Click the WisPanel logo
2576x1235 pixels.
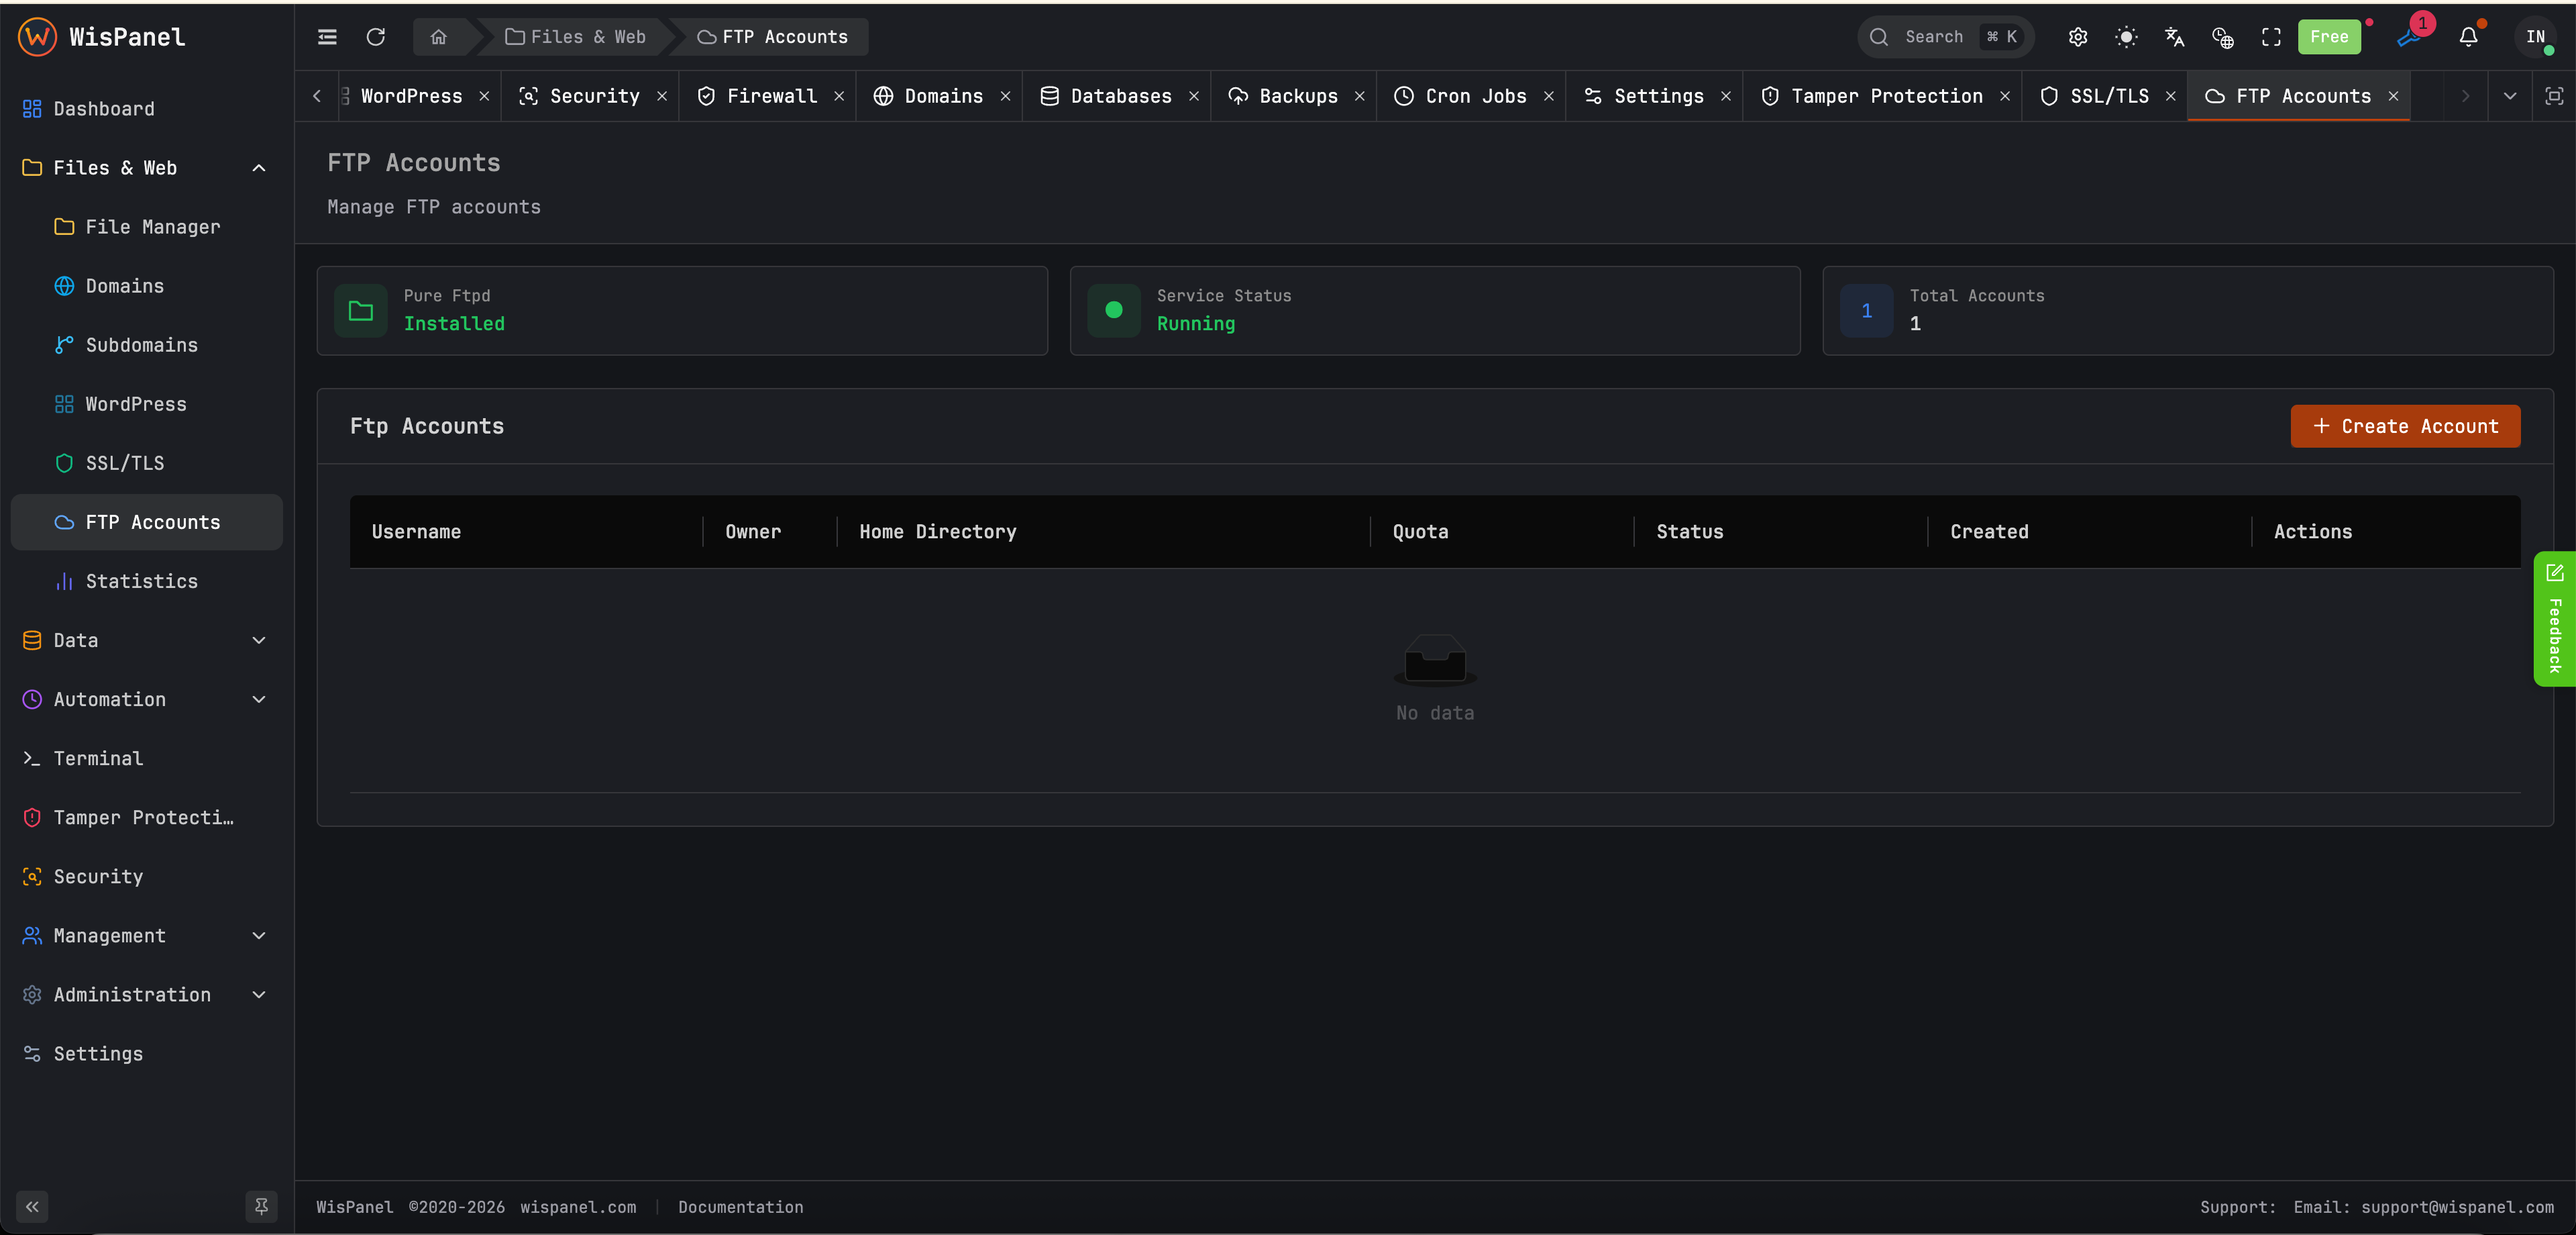[102, 37]
